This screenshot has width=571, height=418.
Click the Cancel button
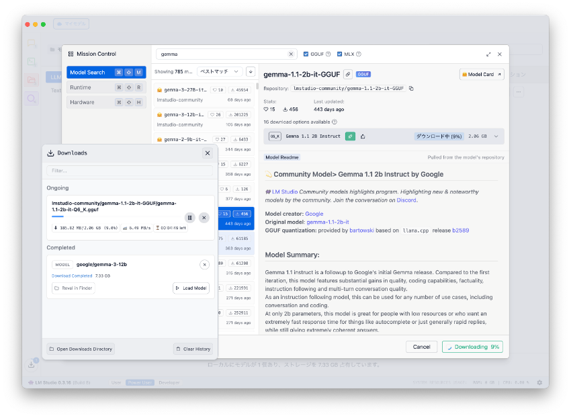coord(421,347)
